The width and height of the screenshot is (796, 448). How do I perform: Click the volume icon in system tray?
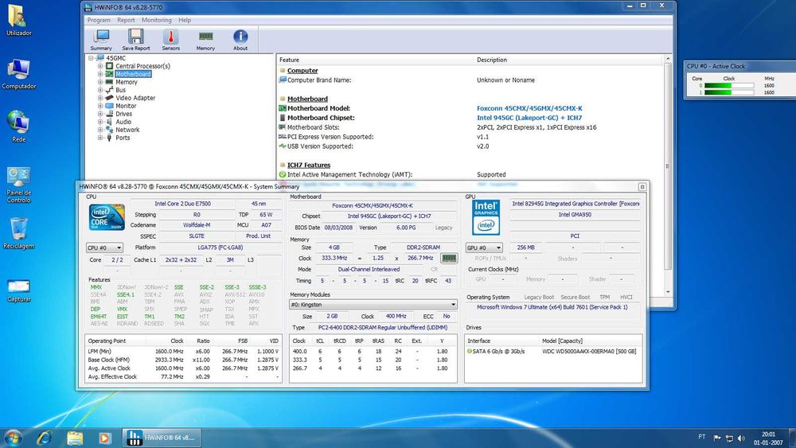pos(743,438)
